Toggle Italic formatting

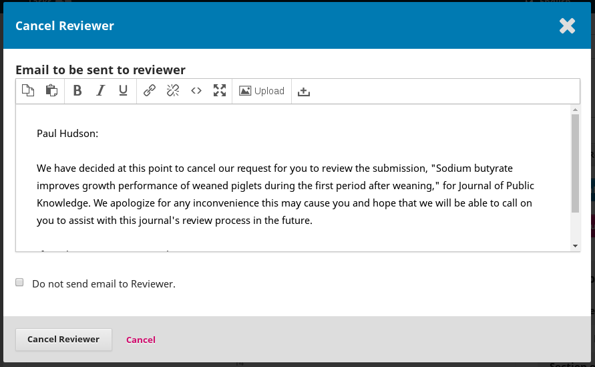click(101, 91)
